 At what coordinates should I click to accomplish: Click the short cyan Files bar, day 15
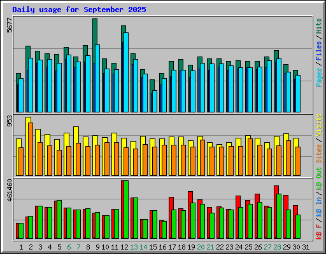click(x=155, y=102)
